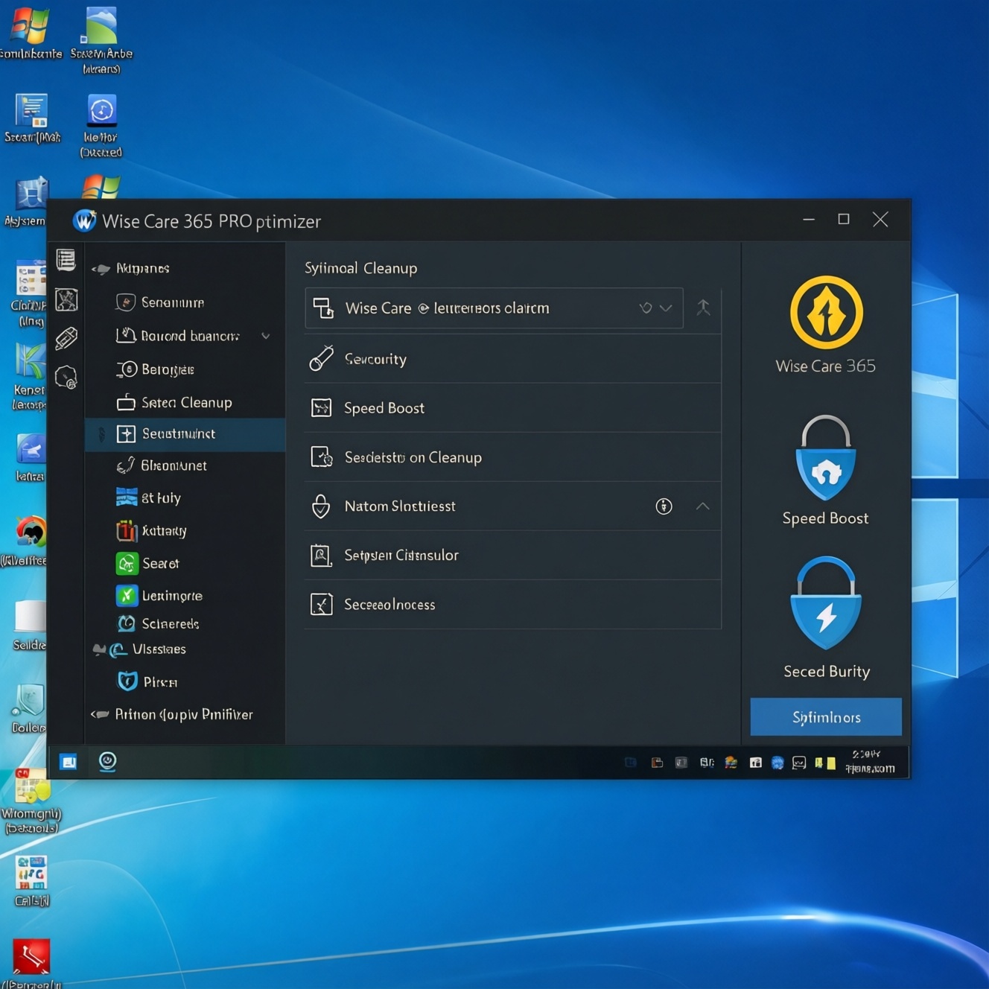Collapse the top 'Nαpanes' tree group arrow
The height and width of the screenshot is (989, 989).
(x=101, y=269)
